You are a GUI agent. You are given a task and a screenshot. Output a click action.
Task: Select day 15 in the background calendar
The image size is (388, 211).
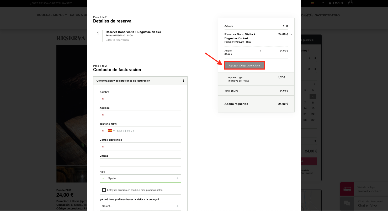tap(313, 109)
